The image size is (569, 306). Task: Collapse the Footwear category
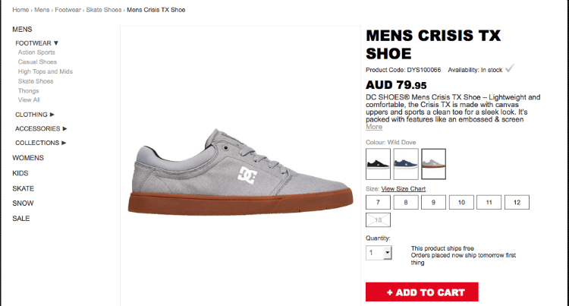pos(36,43)
